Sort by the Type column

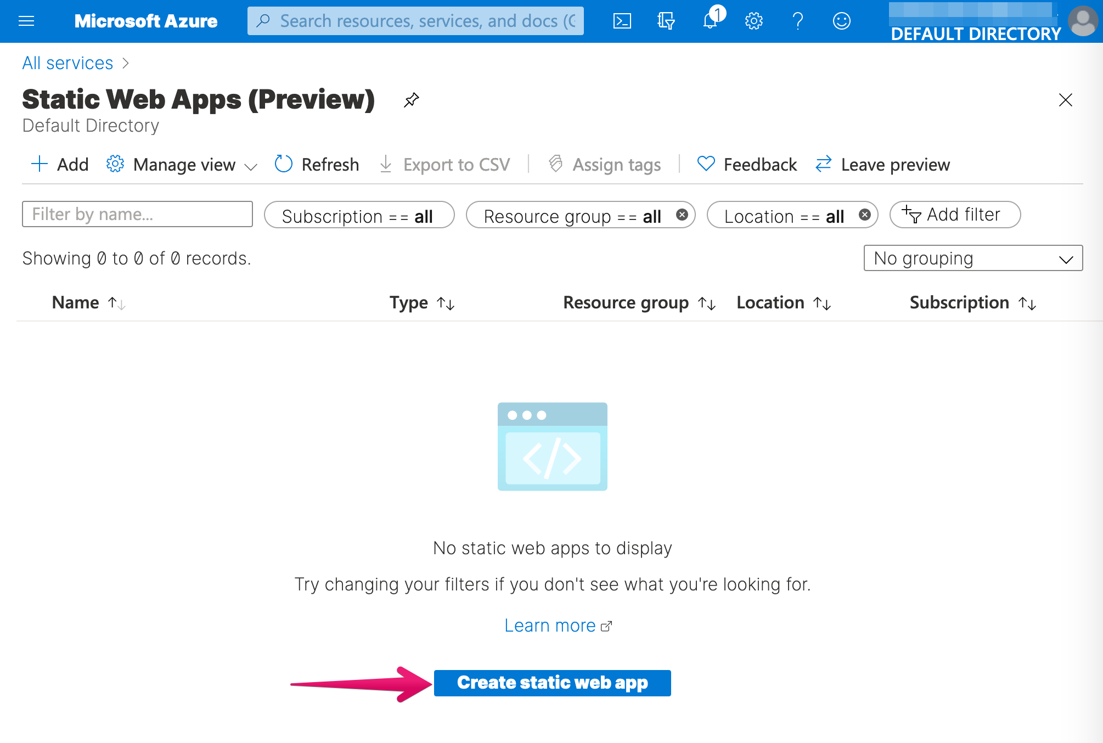tap(422, 303)
